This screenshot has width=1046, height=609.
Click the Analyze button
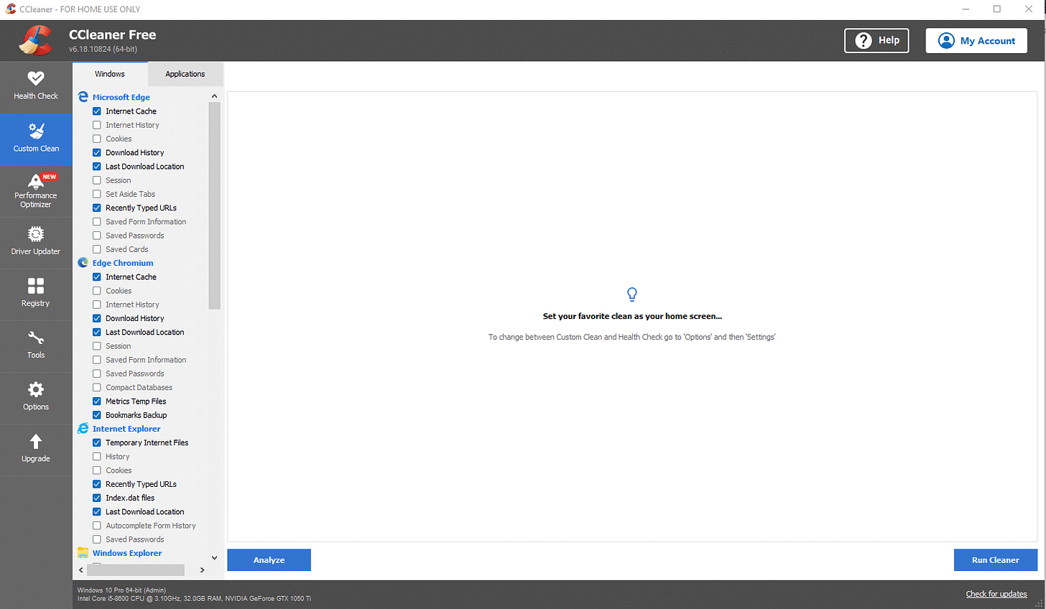(x=269, y=559)
